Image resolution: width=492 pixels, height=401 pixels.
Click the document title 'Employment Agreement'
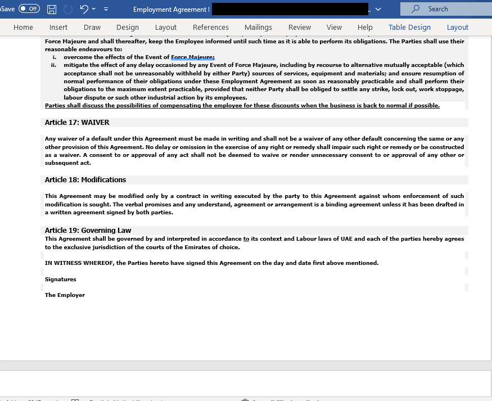(x=170, y=10)
